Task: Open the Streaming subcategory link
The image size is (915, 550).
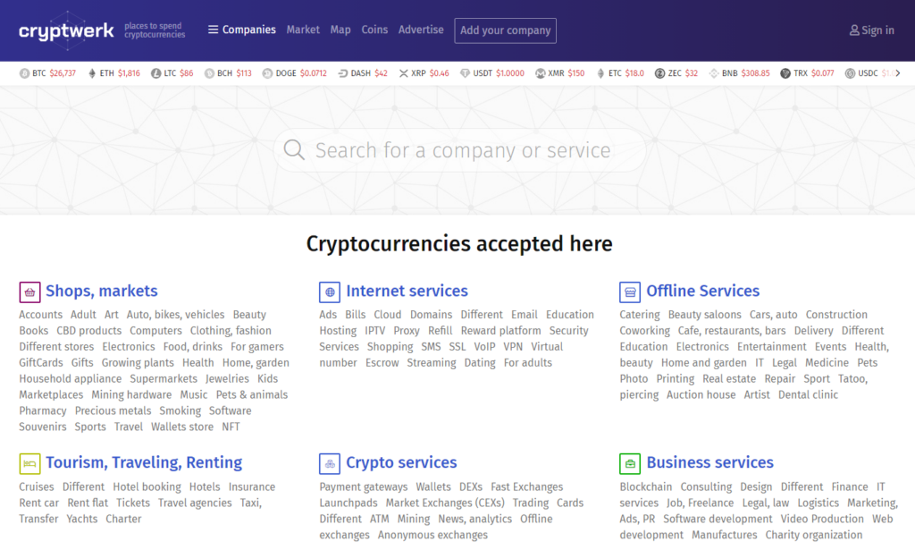Action: point(432,362)
